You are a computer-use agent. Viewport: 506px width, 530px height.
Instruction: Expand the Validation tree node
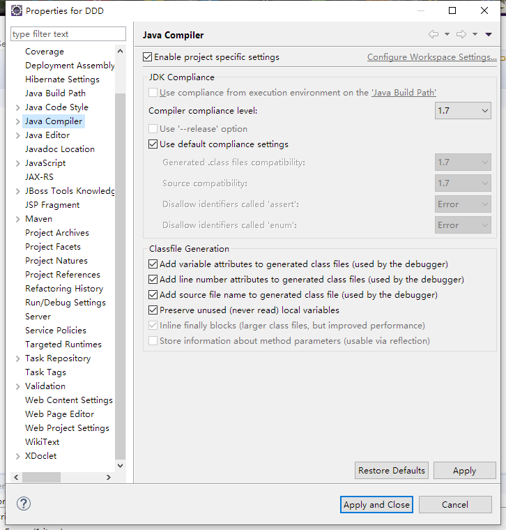coord(18,386)
